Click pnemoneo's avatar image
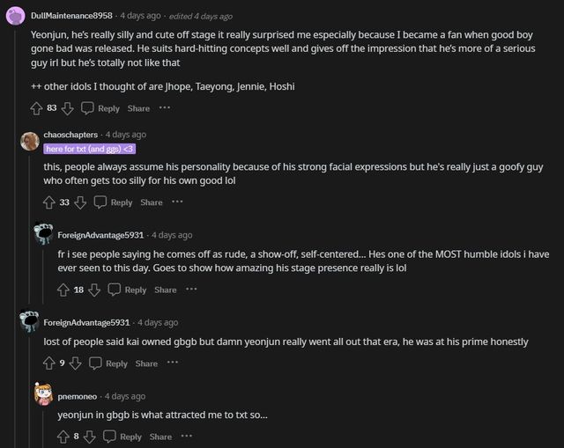Screen dimensions: 564x448 [x=42, y=393]
